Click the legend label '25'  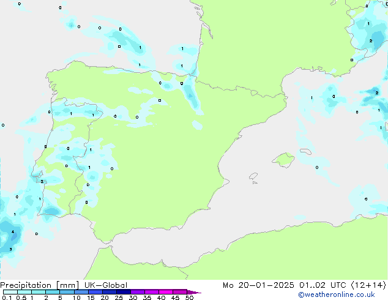coord(119,298)
